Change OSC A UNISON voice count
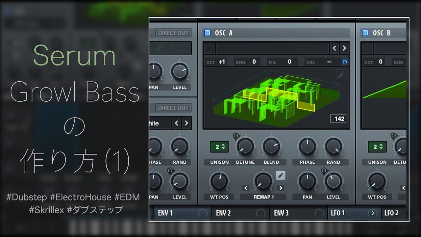The image size is (421, 237). pyautogui.click(x=219, y=147)
